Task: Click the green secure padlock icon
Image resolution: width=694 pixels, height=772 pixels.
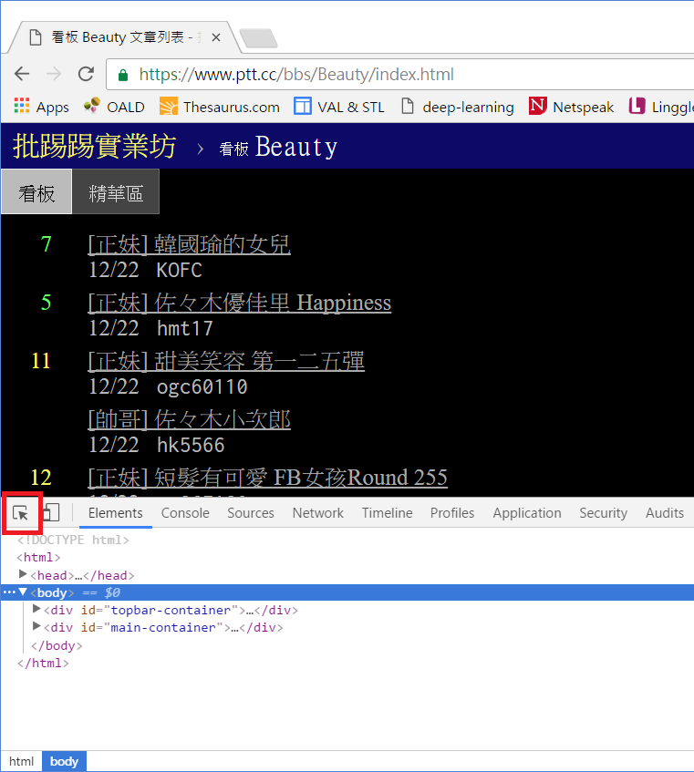Action: [x=123, y=75]
